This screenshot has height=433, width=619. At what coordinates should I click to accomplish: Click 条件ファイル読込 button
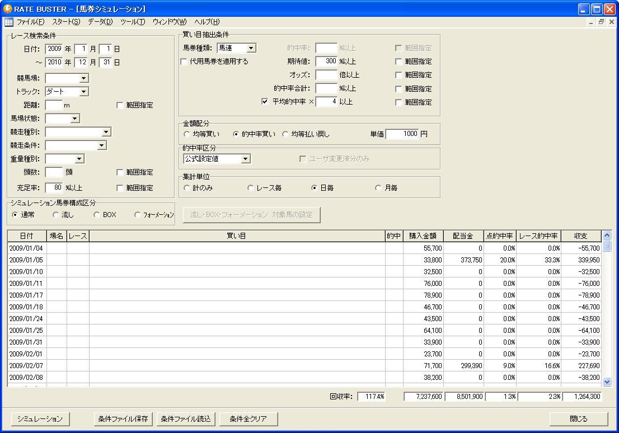click(186, 419)
